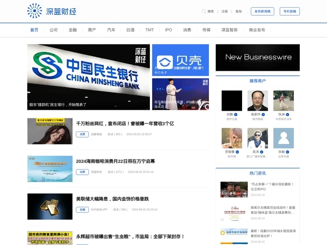Screen dimensions: 327x245
Task: Open the 公司 nav item
Action: click(54, 30)
